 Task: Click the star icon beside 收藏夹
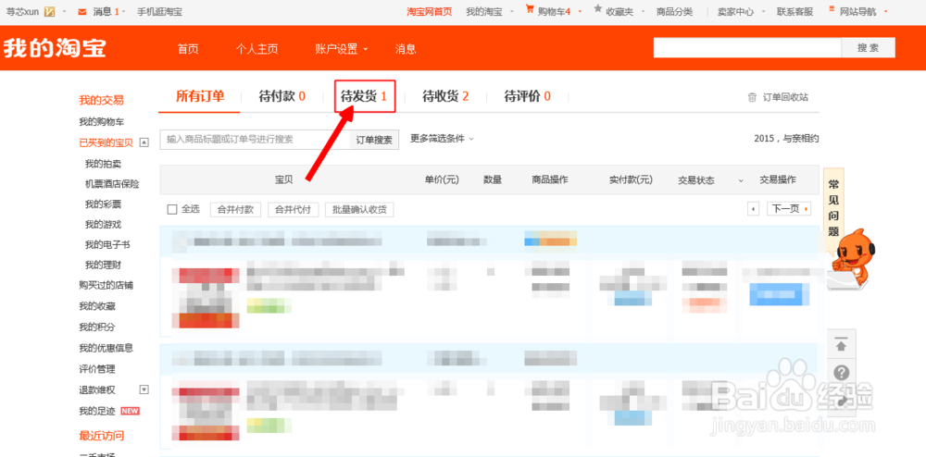pyautogui.click(x=597, y=9)
